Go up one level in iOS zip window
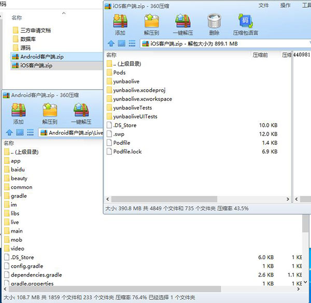The image size is (311, 303). pyautogui.click(x=111, y=44)
